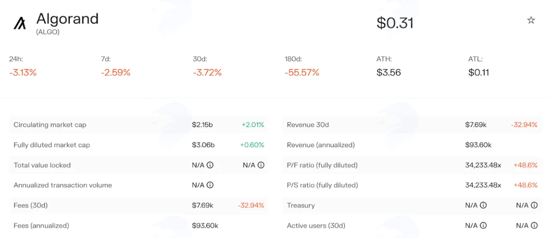Open info icon beside Annualized transaction volume N/A
The width and height of the screenshot is (549, 238).
coord(210,185)
